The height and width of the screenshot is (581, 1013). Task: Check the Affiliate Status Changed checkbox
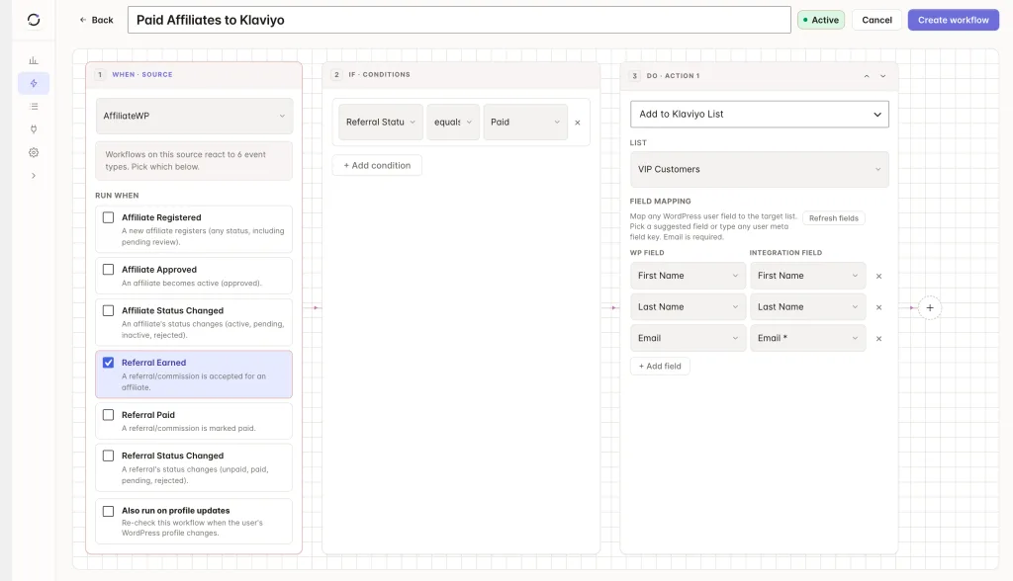(x=109, y=310)
